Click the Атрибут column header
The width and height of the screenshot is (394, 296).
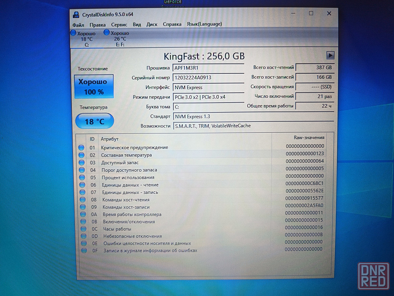[x=110, y=139]
